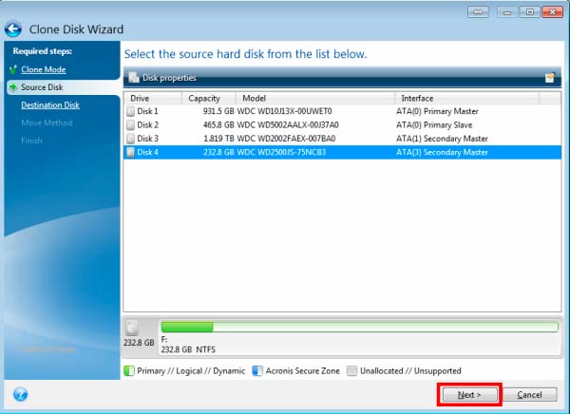Viewport: 570px width, 414px height.
Task: Click model WDC WD5002AALX-00J37A0
Action: coord(288,125)
